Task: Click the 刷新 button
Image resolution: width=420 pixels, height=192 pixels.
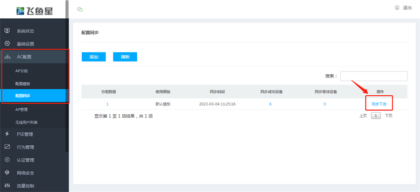Action: point(125,57)
